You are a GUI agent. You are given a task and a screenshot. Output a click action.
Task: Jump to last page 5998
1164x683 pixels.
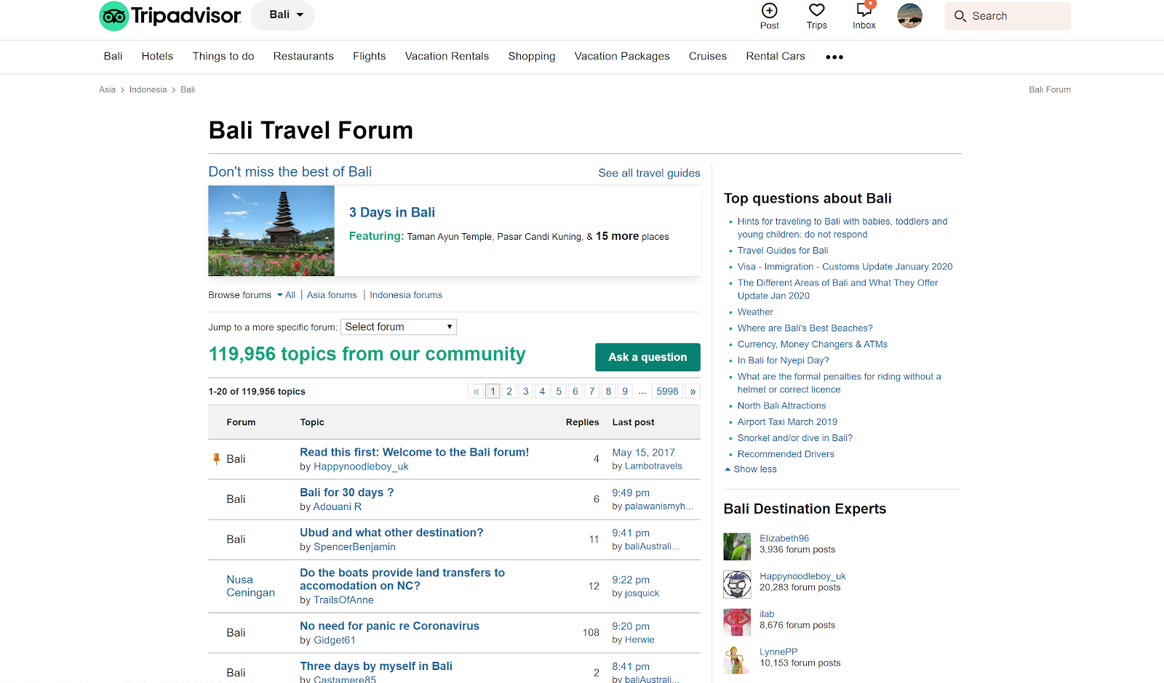click(x=667, y=391)
